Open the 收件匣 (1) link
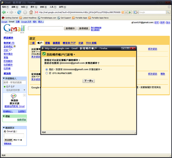Image resolution: width=172 pixels, height=158 pixels. (x=9, y=43)
